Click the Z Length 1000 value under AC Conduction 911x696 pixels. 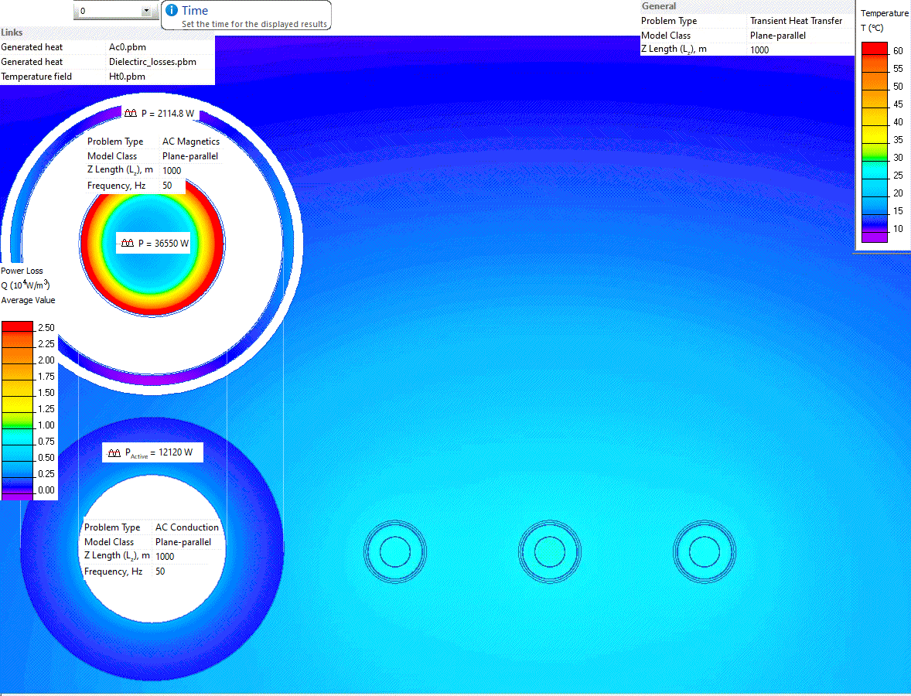tap(165, 557)
